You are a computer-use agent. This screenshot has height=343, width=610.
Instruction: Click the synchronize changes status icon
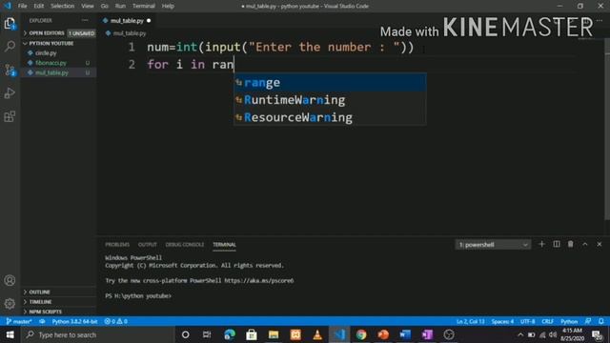pos(42,322)
